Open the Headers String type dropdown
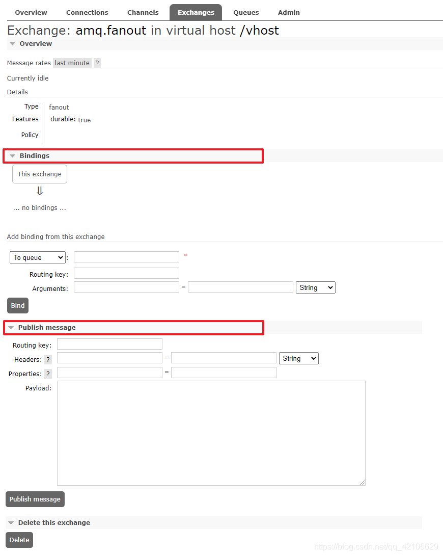Image resolution: width=443 pixels, height=556 pixels. coord(299,358)
